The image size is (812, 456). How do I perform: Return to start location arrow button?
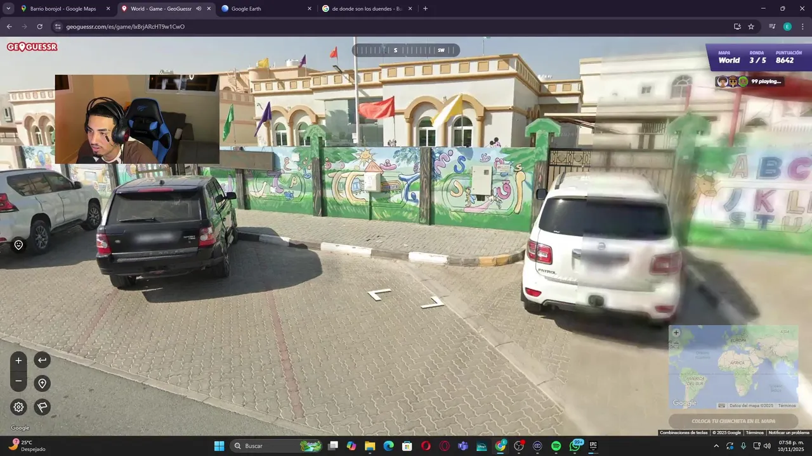42,360
